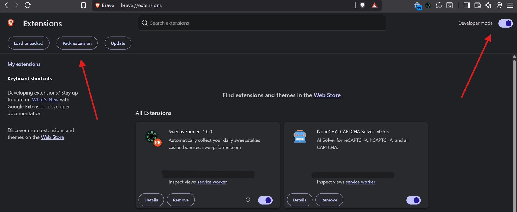The width and height of the screenshot is (517, 212).
Task: Click the Brave logo beside Extensions title
Action: pyautogui.click(x=11, y=23)
